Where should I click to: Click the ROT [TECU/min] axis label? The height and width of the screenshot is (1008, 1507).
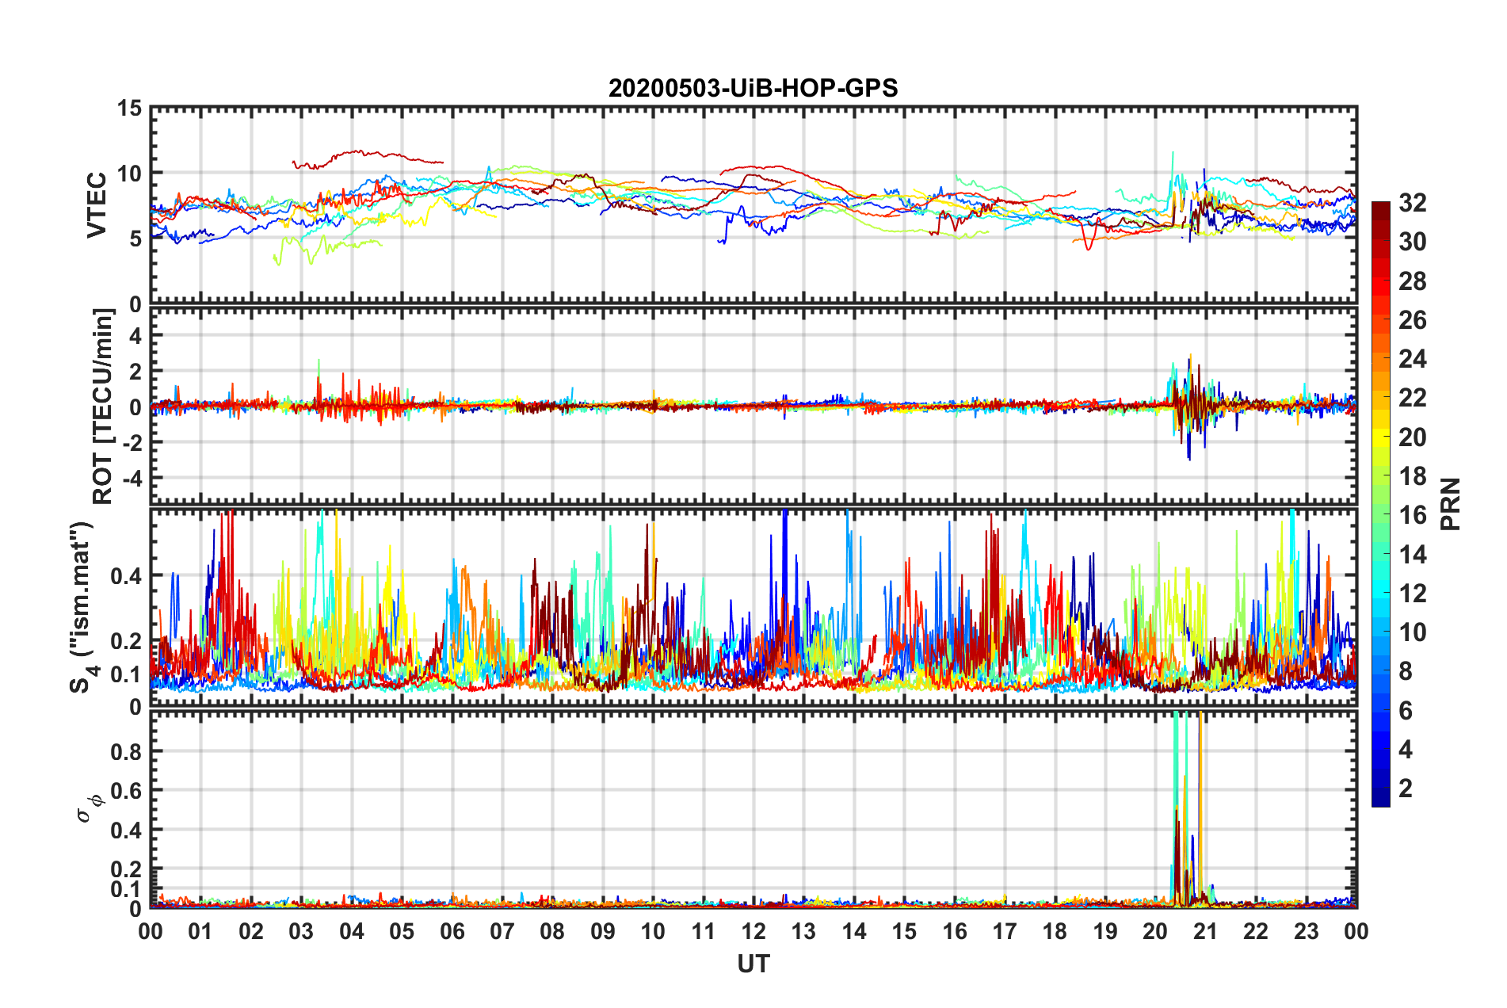tap(103, 407)
